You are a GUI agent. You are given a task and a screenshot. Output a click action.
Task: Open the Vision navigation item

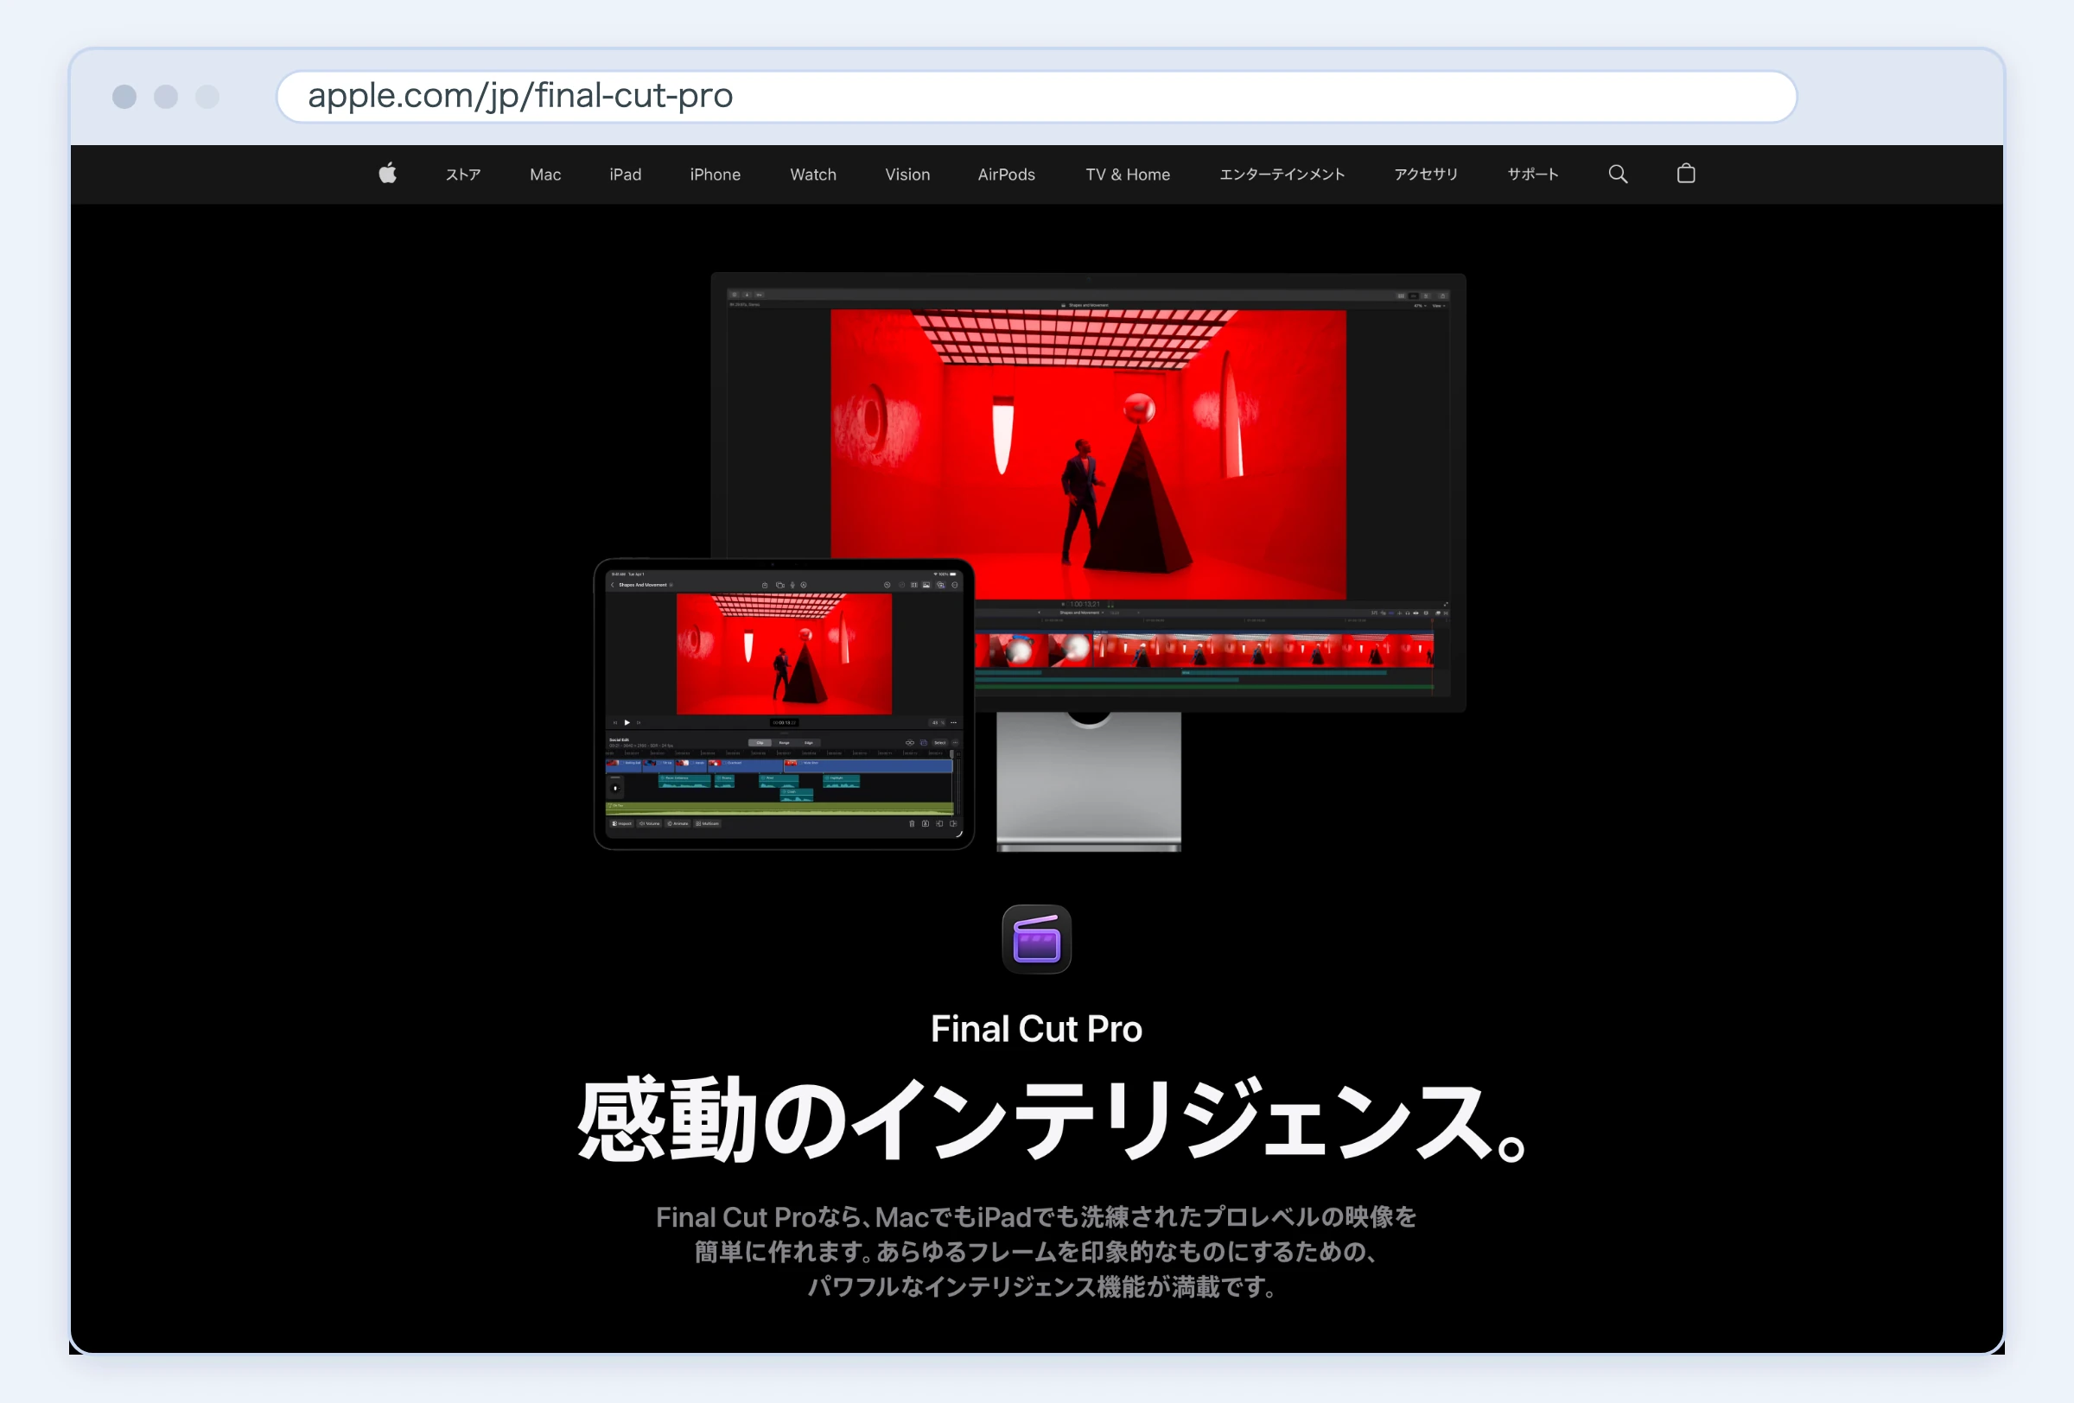(907, 175)
